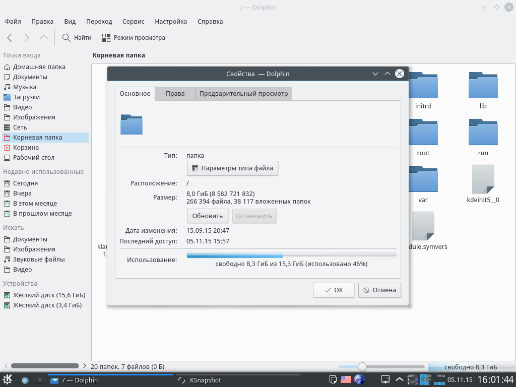Show files from Вчера
The width and height of the screenshot is (516, 387).
point(44,193)
